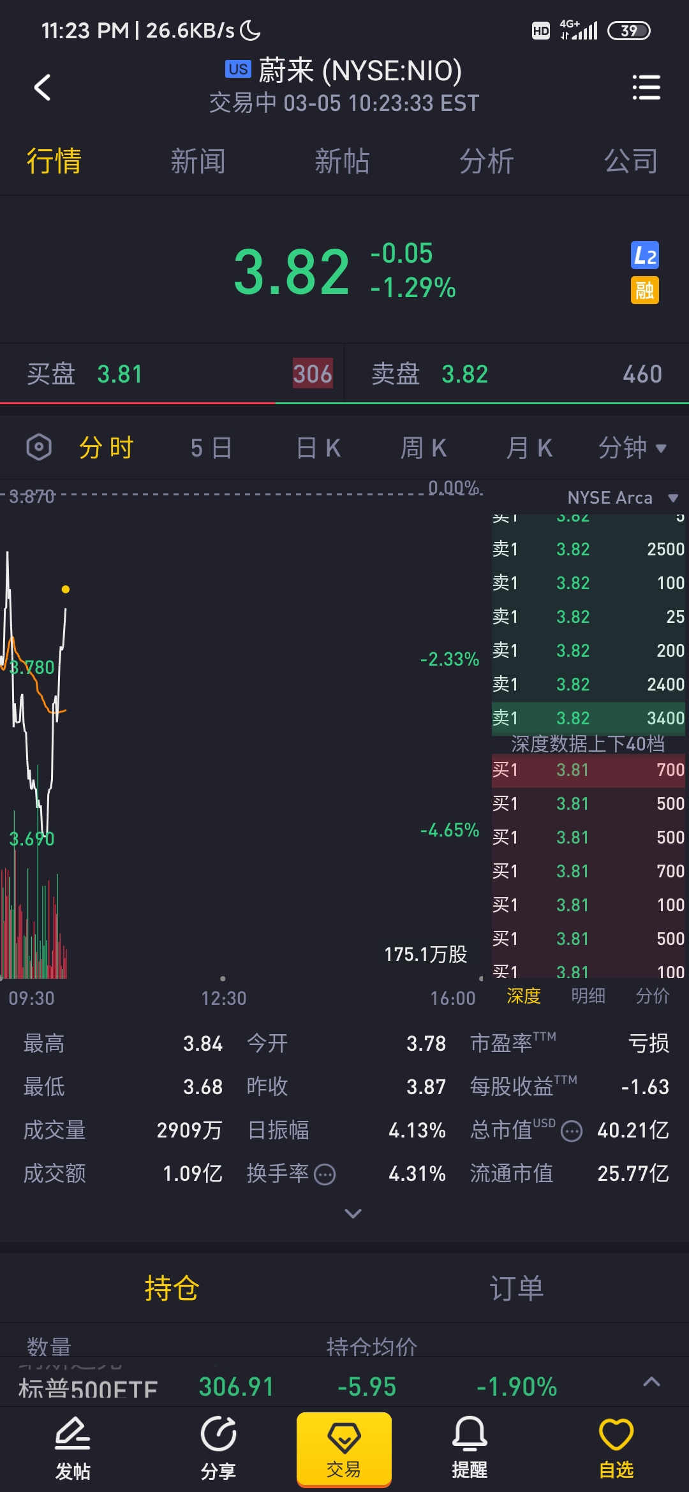Tap the 今开 3.78 open value
689x1492 pixels.
(426, 1044)
